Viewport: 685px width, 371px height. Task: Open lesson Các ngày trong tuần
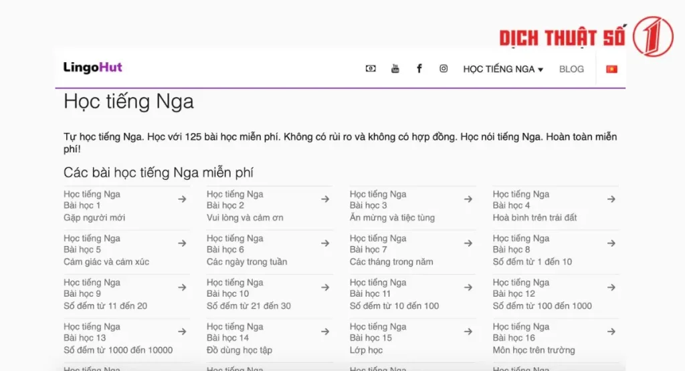click(247, 261)
